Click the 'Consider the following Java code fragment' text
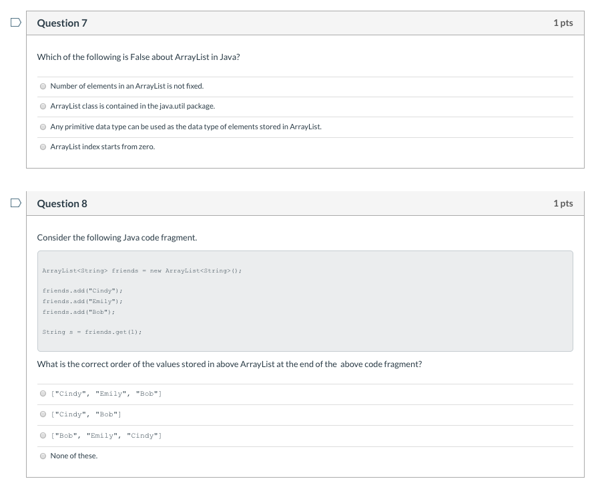 pos(117,238)
